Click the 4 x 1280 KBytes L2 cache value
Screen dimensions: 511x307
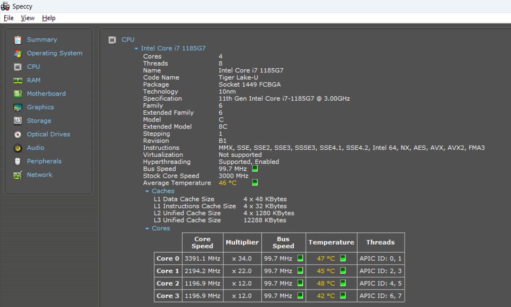click(268, 213)
